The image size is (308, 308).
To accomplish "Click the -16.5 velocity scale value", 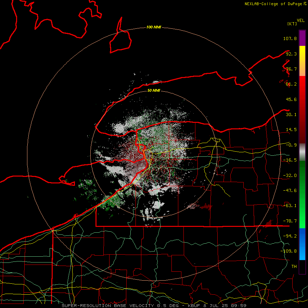I will point(290,160).
